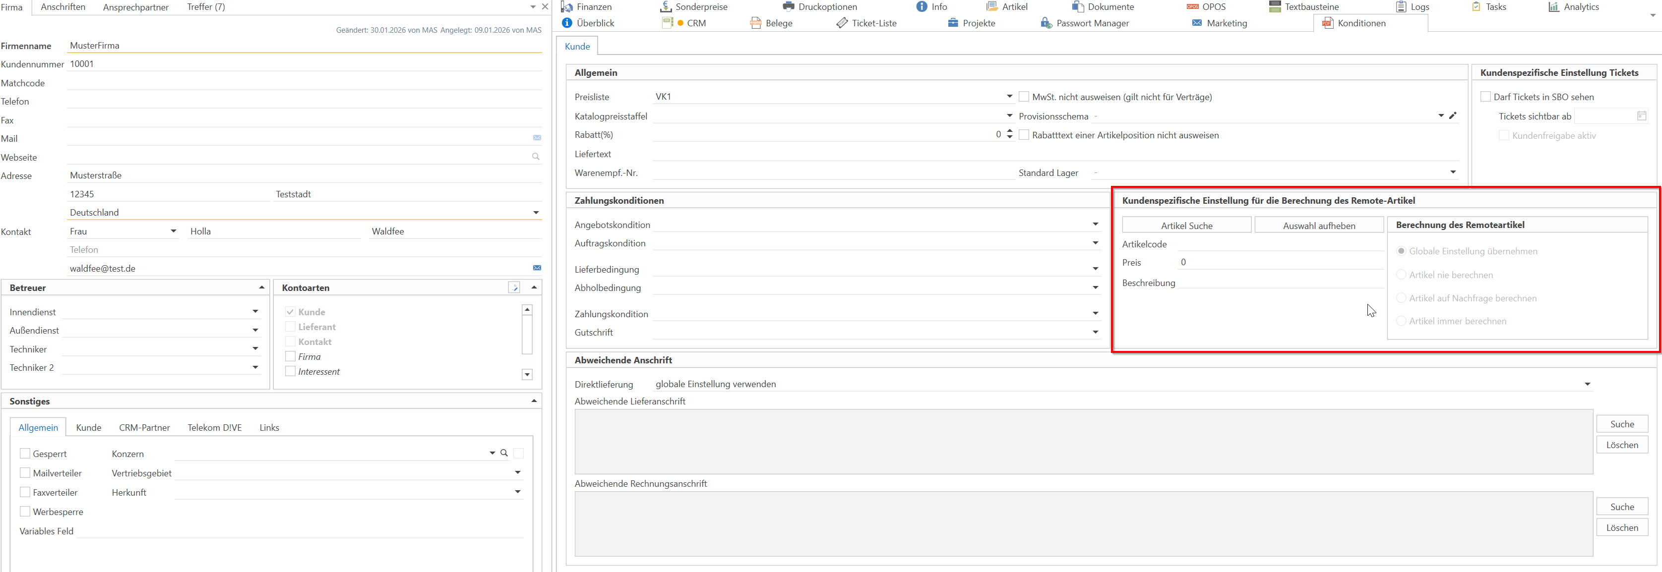Viewport: 1662px width, 572px height.
Task: Toggle the Gesperrt checkbox
Action: (25, 454)
